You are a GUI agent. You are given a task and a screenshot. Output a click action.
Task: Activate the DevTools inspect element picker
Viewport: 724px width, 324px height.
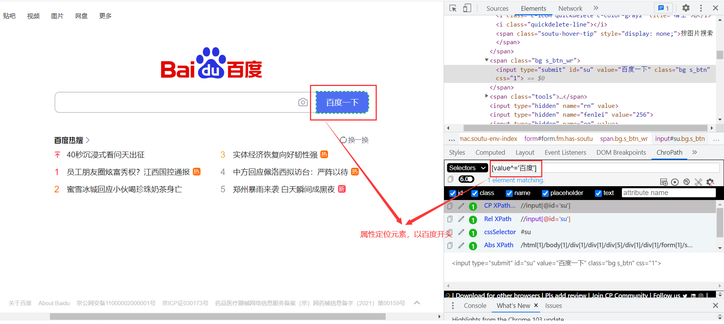[453, 8]
